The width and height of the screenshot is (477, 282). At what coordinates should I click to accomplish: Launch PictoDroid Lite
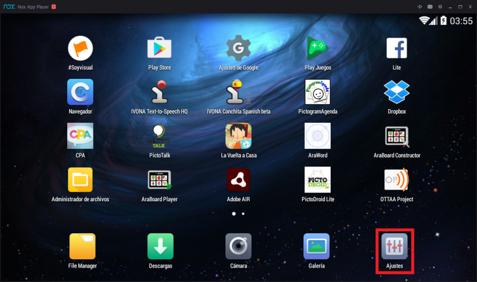tap(318, 179)
